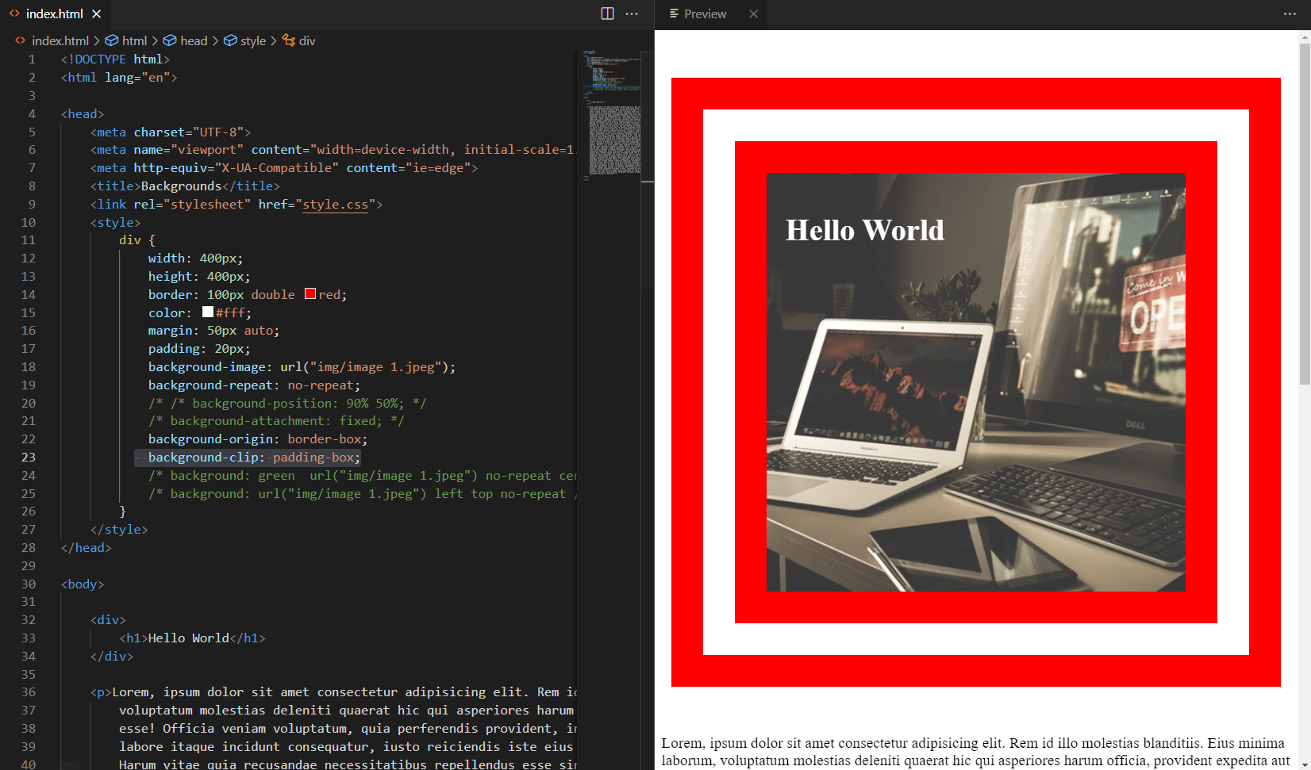Expand the chevron after head in breadcrumb
The image size is (1311, 770).
pos(215,40)
